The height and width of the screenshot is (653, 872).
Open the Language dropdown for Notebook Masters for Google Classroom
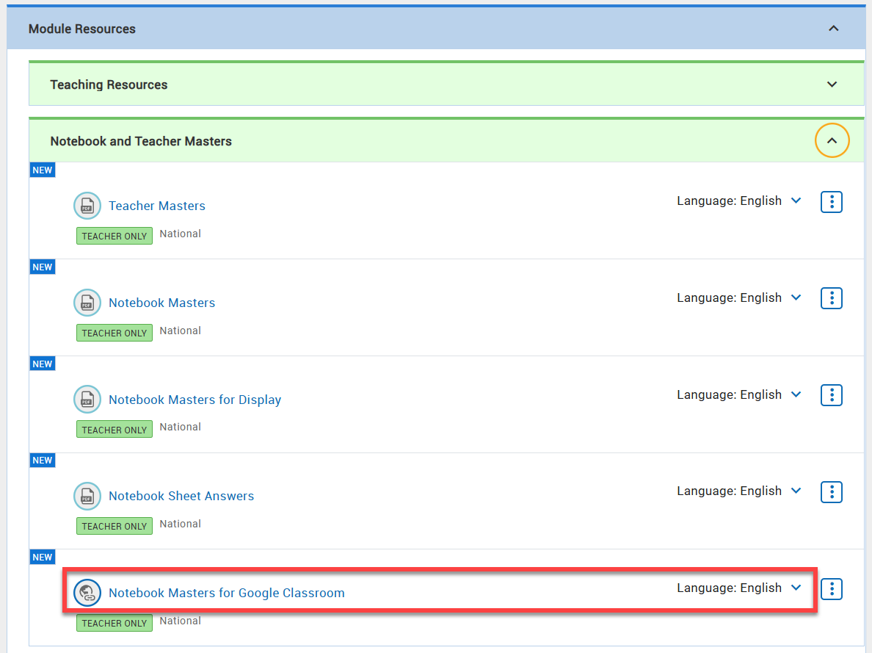pos(739,588)
